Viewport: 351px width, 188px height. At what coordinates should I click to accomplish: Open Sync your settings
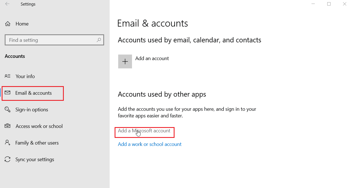[35, 159]
